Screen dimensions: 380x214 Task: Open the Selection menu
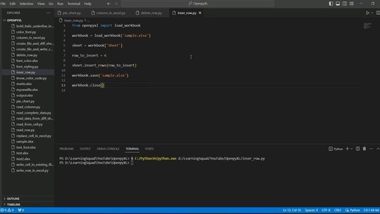pyautogui.click(x=26, y=4)
